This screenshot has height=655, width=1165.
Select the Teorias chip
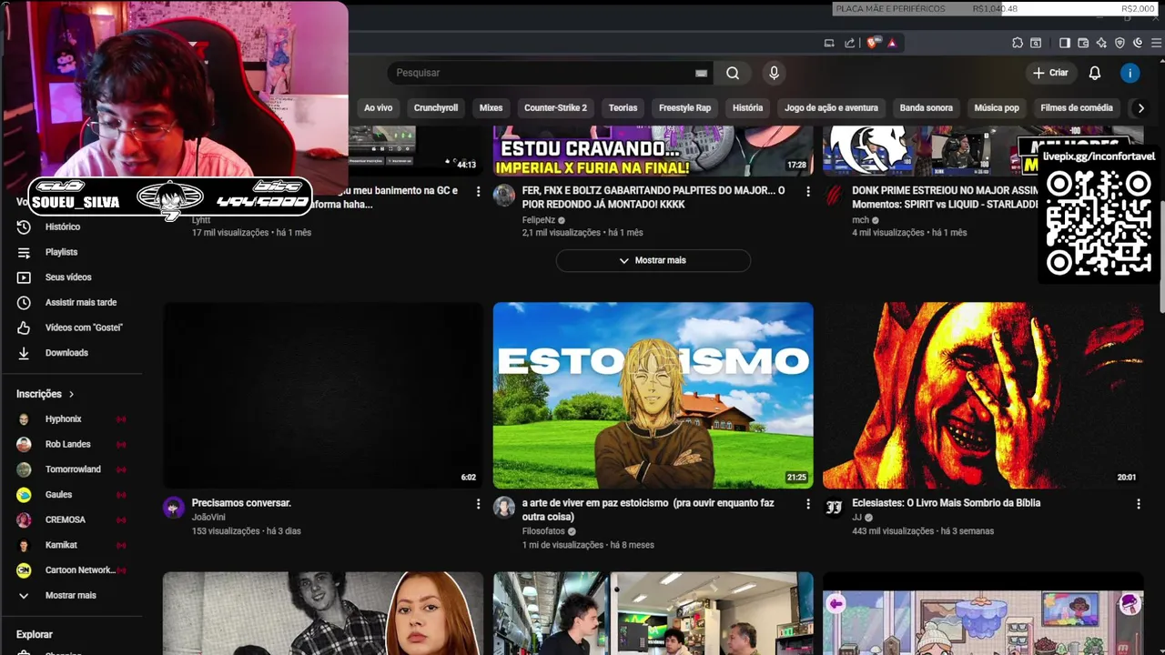[623, 107]
